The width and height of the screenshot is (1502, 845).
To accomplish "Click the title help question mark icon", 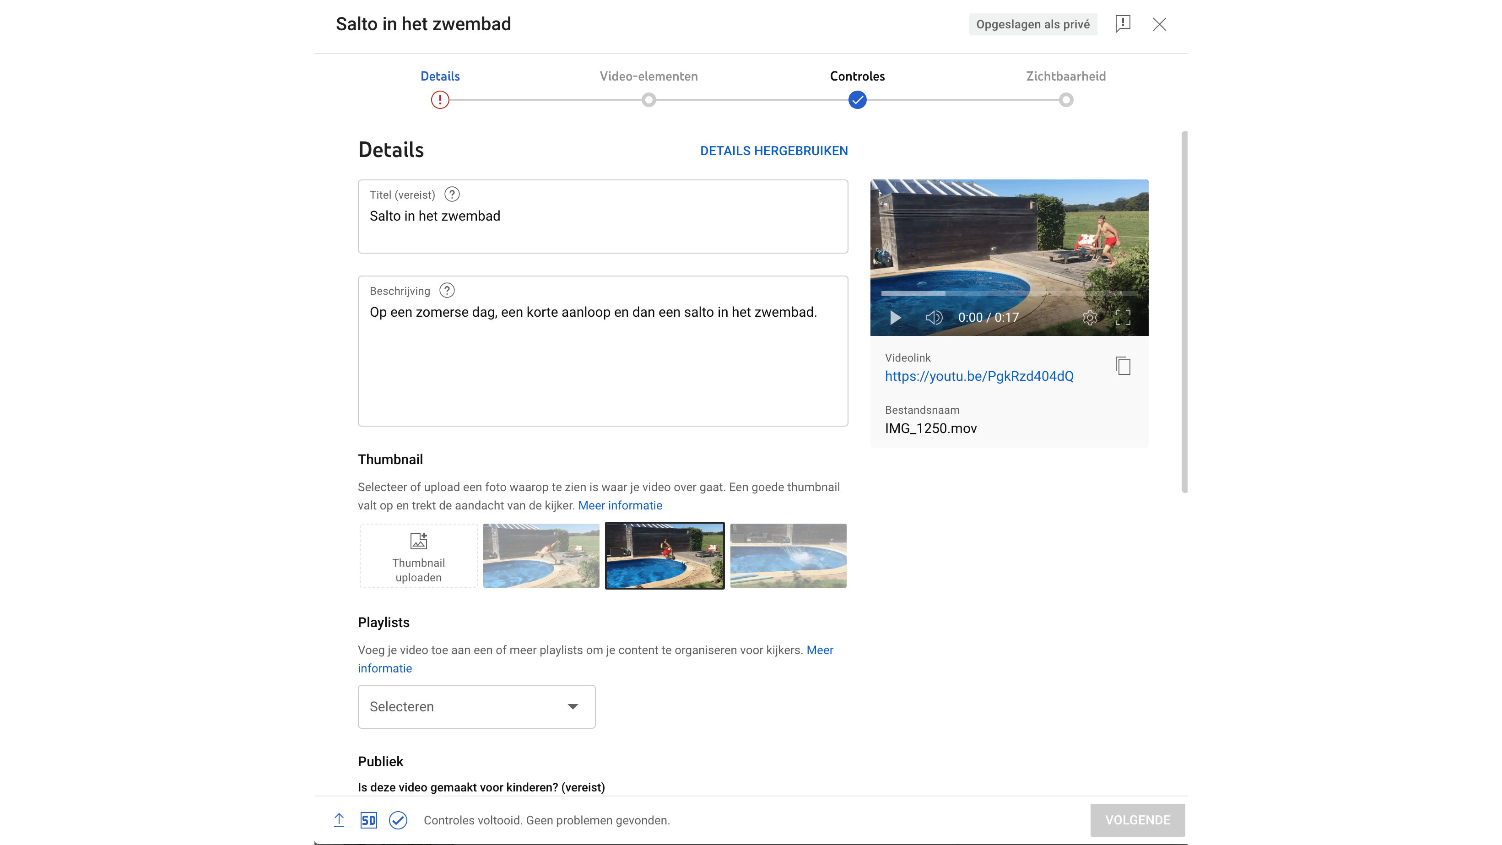I will (x=452, y=194).
